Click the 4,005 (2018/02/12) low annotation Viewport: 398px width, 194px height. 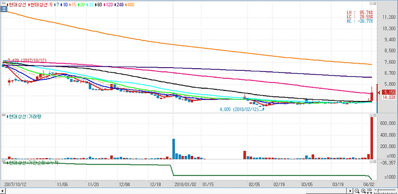239,109
